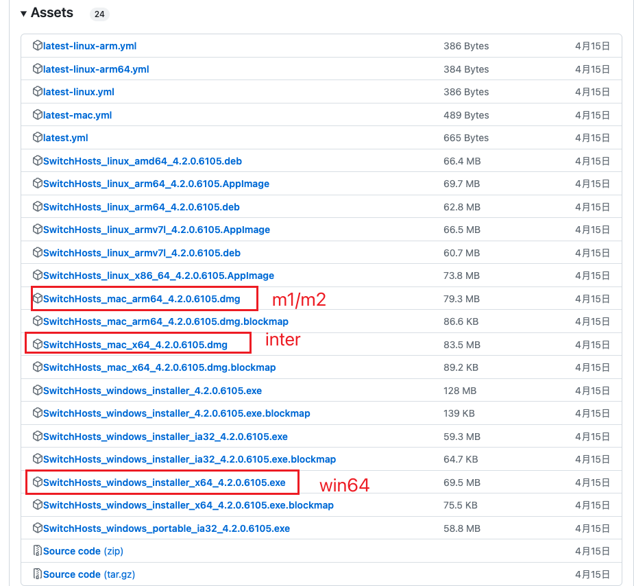Viewport: 634px width, 586px height.
Task: Open latest-linux-arm.yml file link
Action: [90, 46]
